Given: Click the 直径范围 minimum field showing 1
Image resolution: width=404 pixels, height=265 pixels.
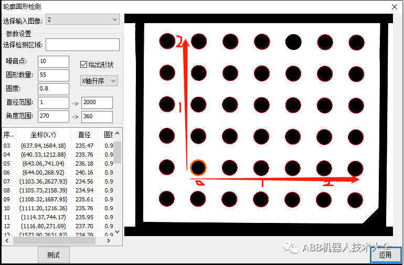Looking at the screenshot, I should (x=54, y=103).
